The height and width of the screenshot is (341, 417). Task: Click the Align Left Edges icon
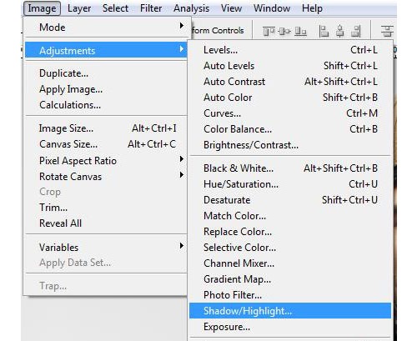point(324,32)
